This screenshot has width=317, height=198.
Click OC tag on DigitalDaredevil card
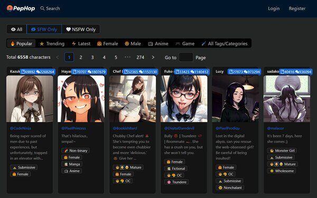tap(174, 175)
